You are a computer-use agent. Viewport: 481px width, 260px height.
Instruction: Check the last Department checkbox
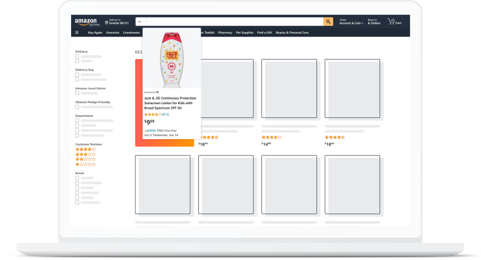(x=77, y=135)
